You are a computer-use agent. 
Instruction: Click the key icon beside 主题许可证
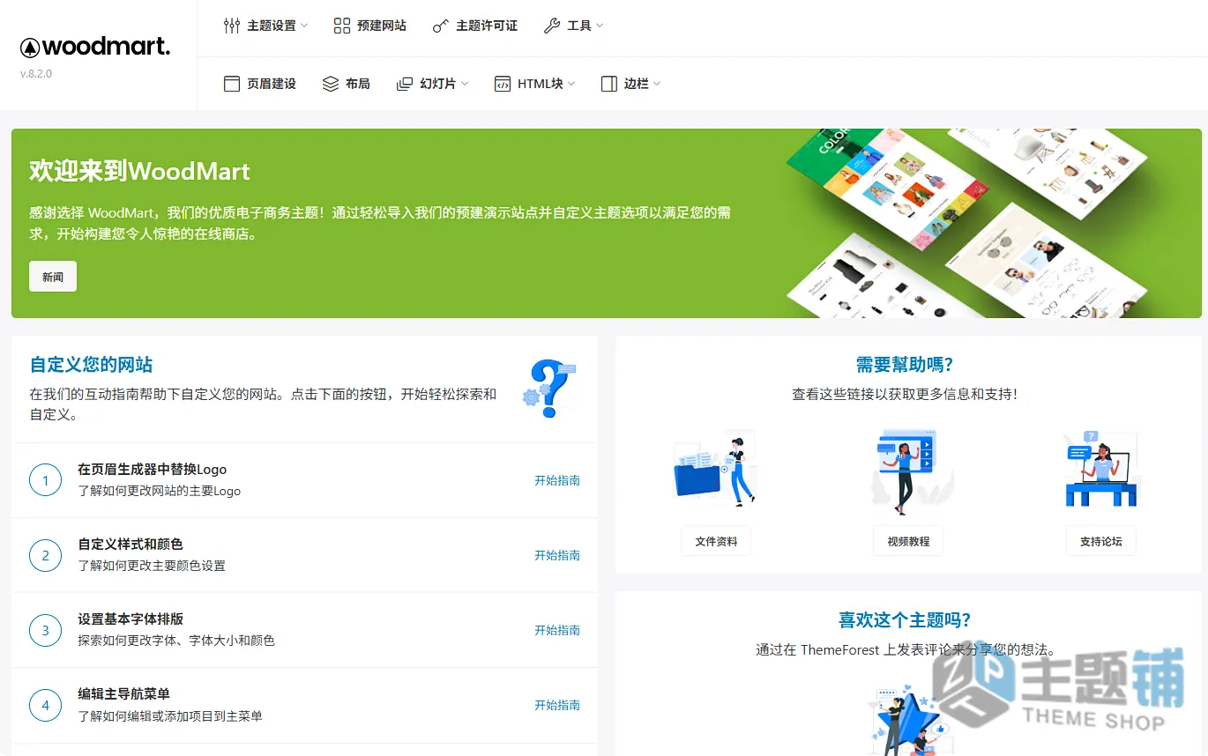click(x=441, y=26)
